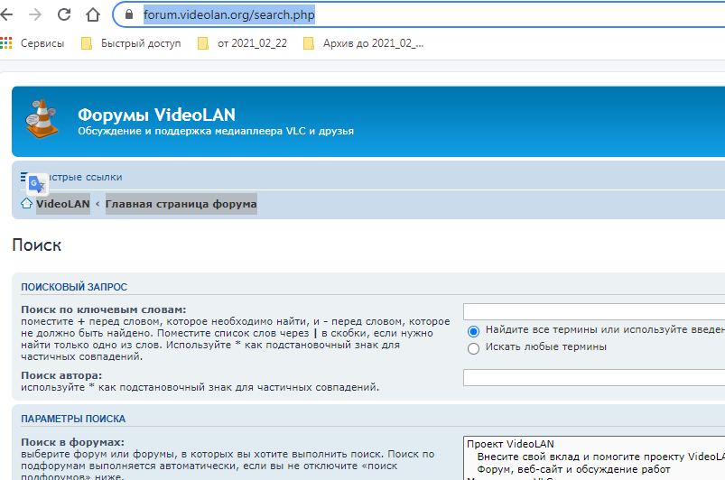Select Искать любые термины radio option

point(473,348)
